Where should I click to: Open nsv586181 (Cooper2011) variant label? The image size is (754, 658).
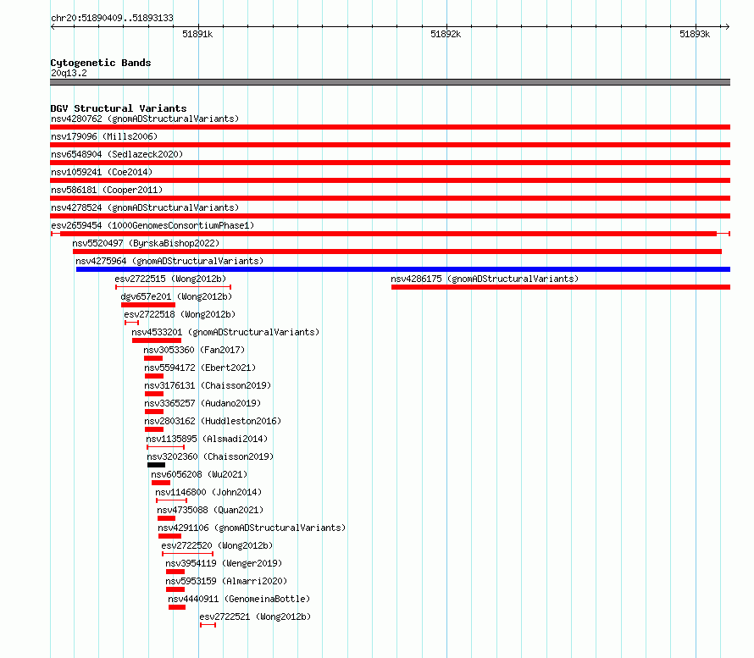click(x=107, y=190)
